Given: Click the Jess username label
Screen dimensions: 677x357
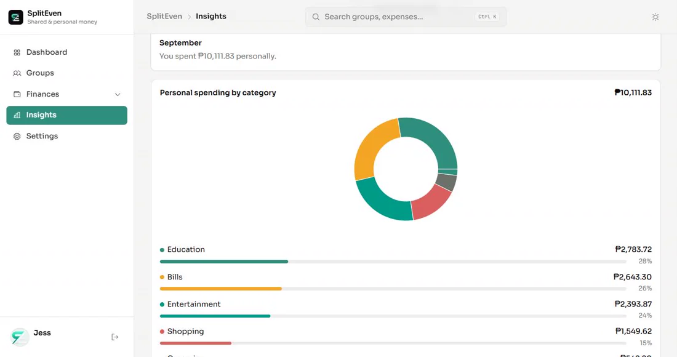Looking at the screenshot, I should (42, 333).
